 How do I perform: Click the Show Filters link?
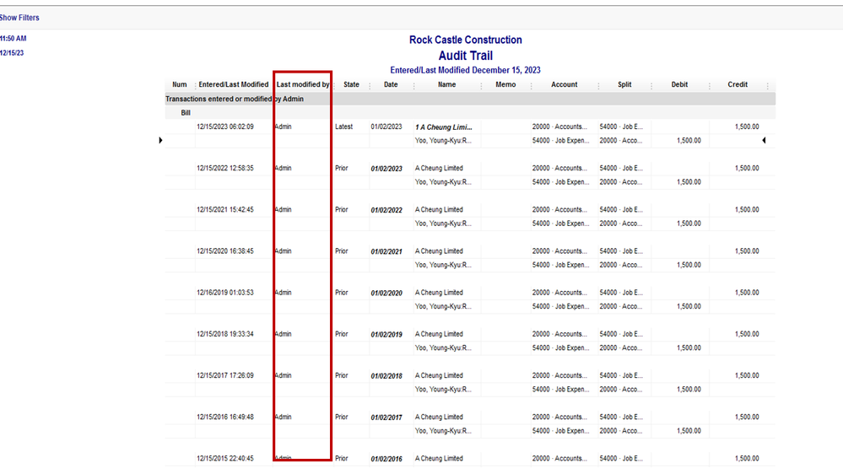coord(19,18)
